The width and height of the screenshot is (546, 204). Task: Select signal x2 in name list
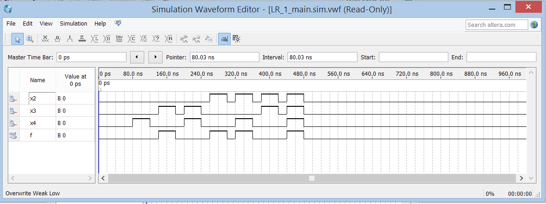pos(33,99)
